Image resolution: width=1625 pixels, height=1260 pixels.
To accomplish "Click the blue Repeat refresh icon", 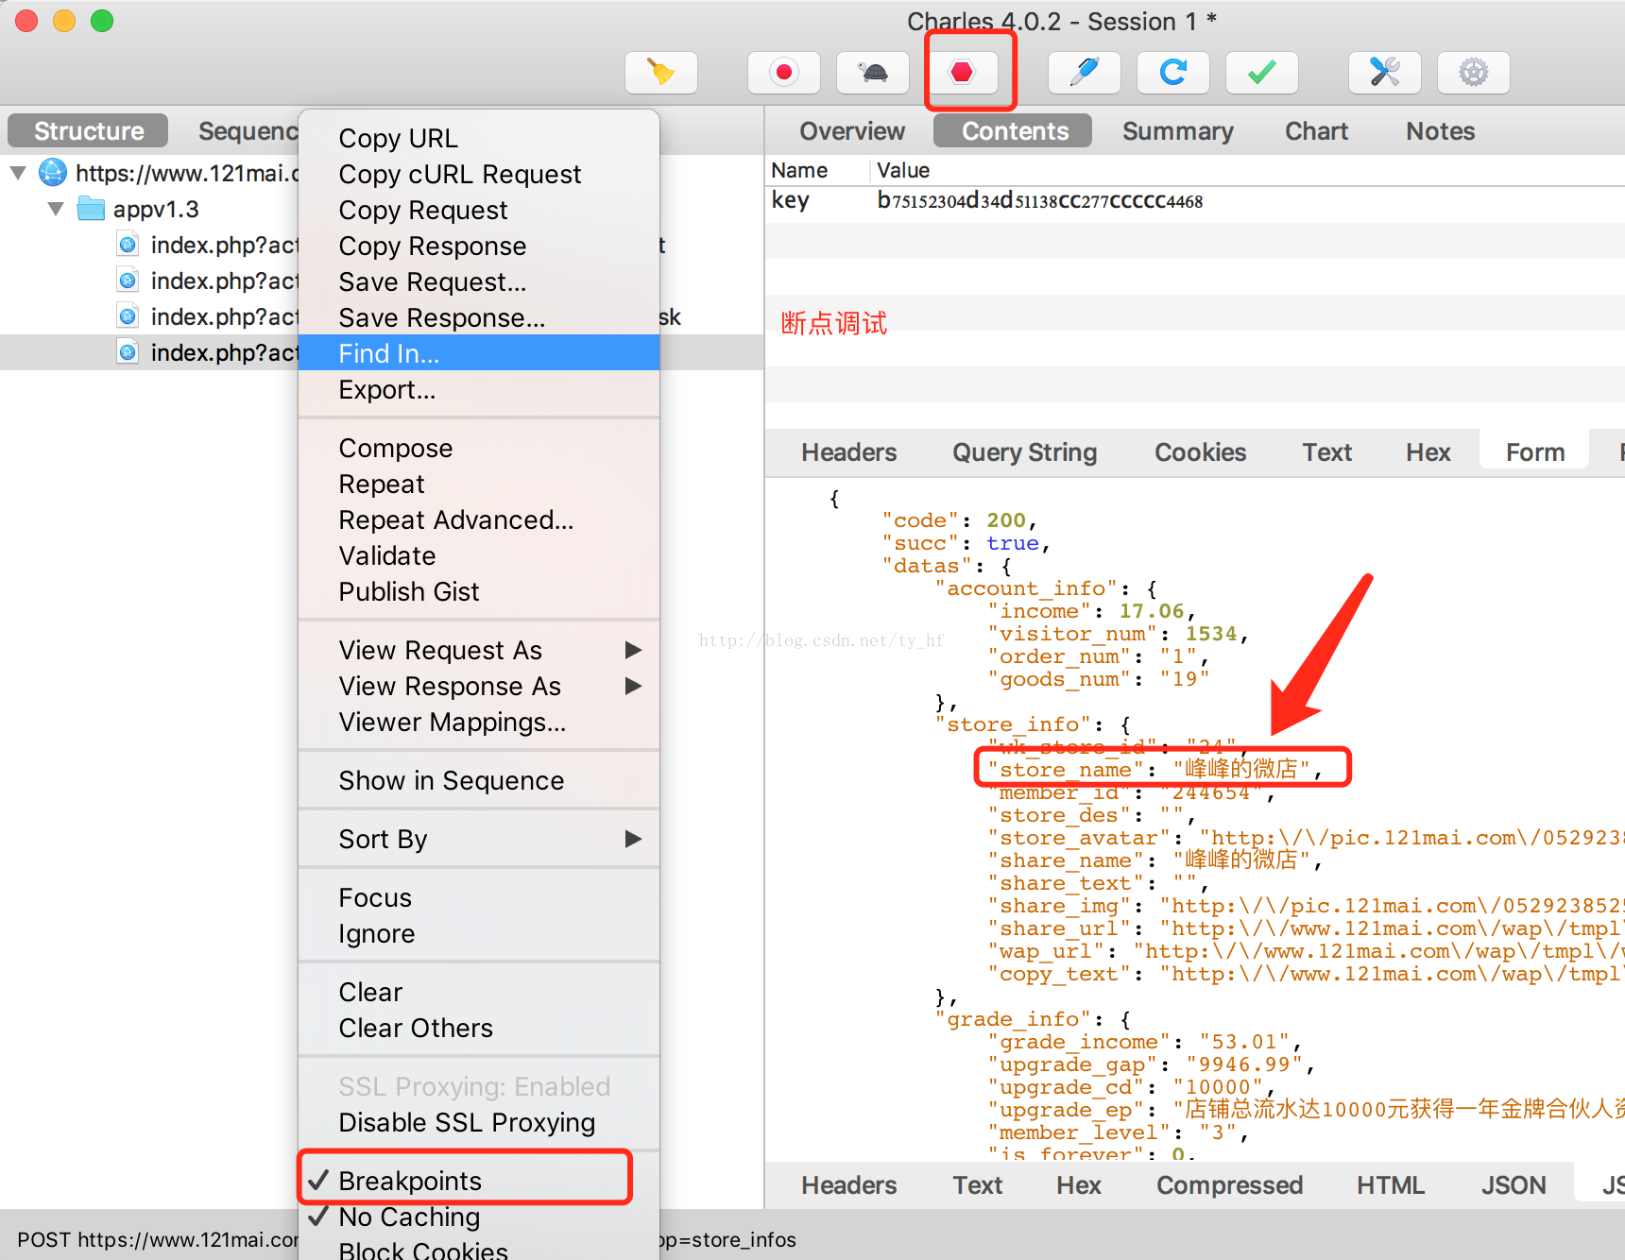I will pyautogui.click(x=1173, y=73).
